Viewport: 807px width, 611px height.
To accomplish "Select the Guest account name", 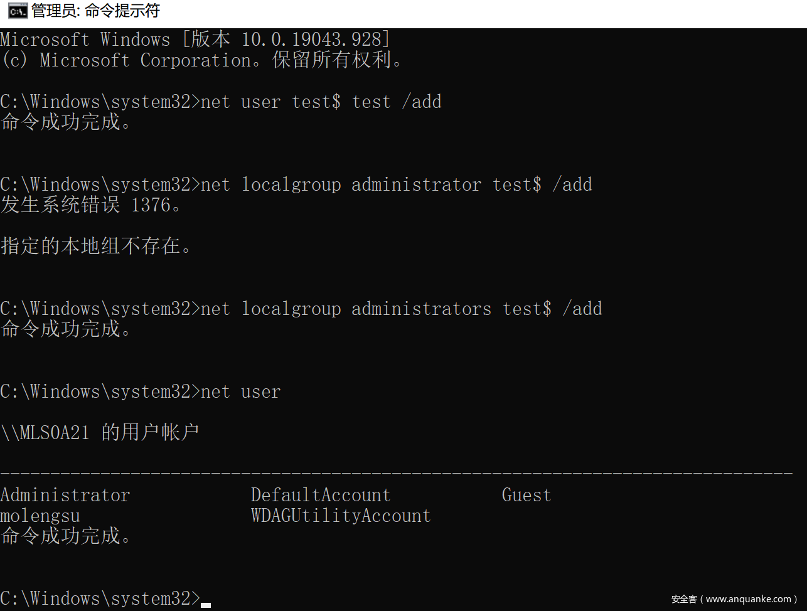I will pos(526,495).
